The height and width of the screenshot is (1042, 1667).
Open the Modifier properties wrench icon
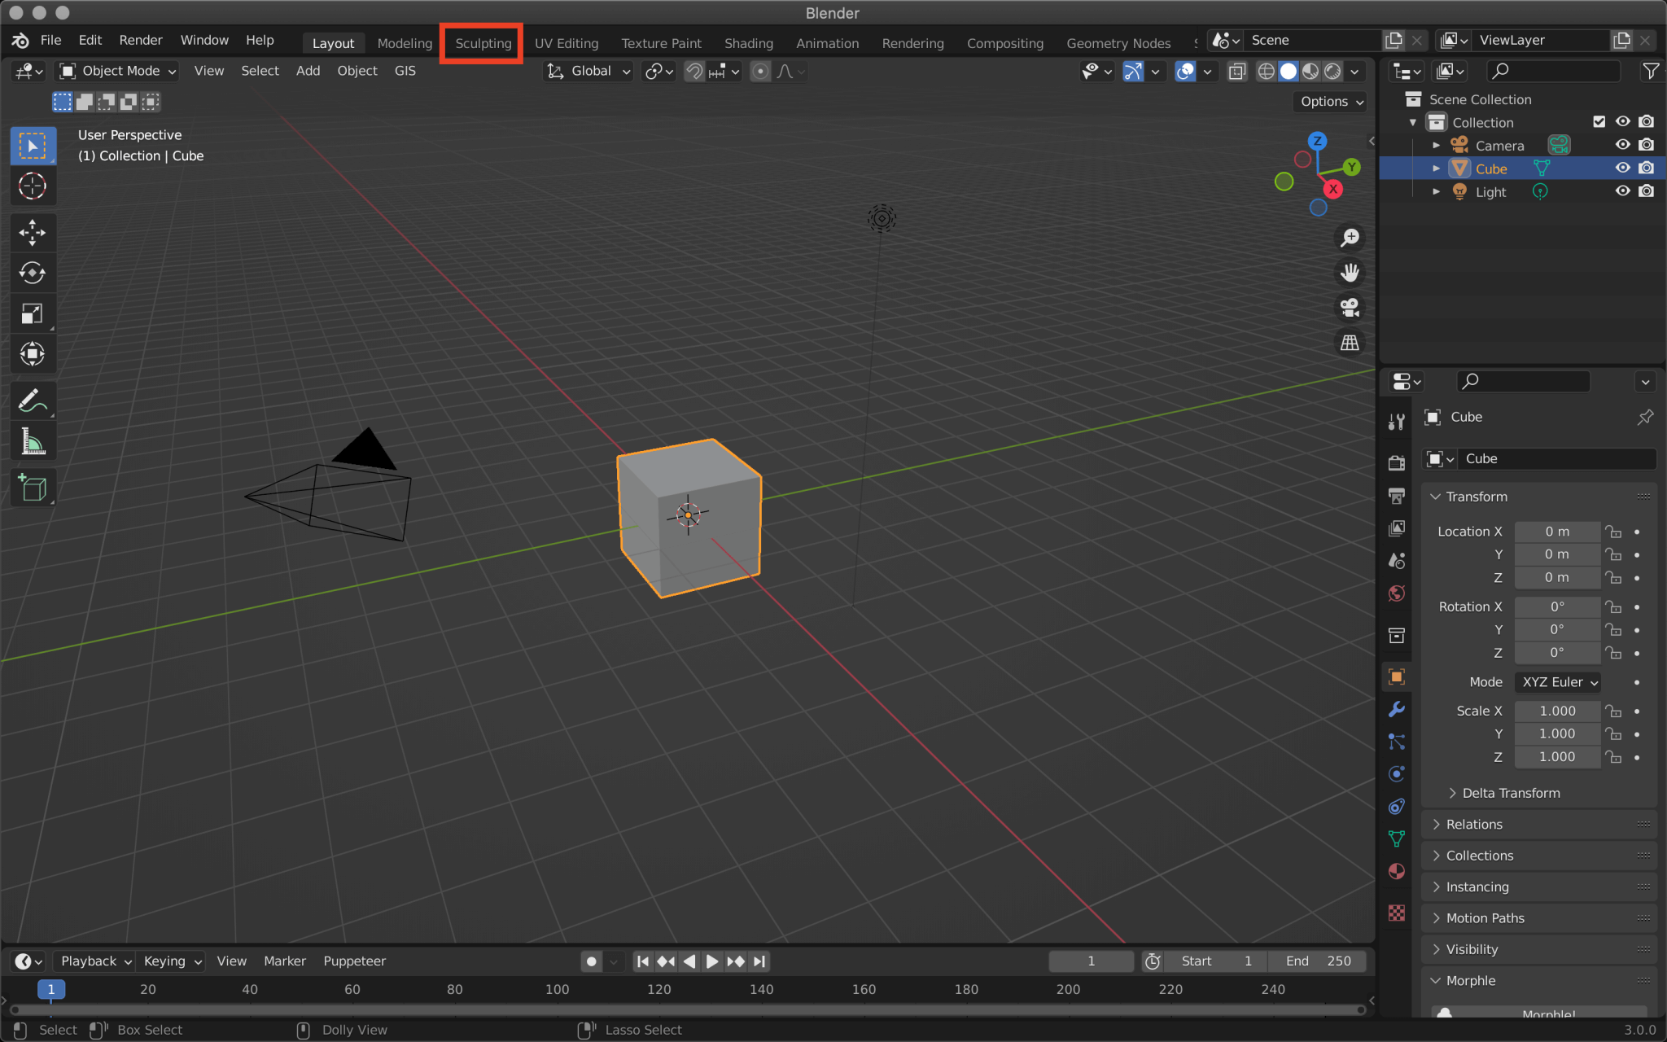(x=1397, y=709)
